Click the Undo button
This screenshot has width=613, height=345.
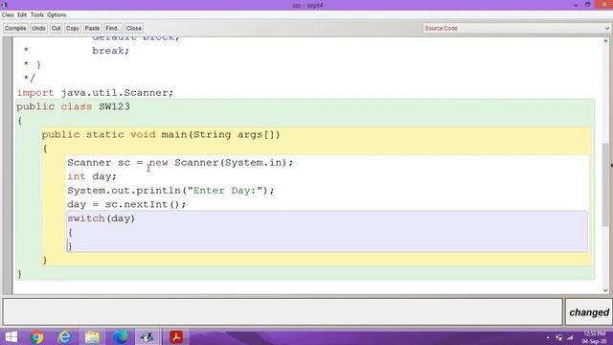click(38, 28)
